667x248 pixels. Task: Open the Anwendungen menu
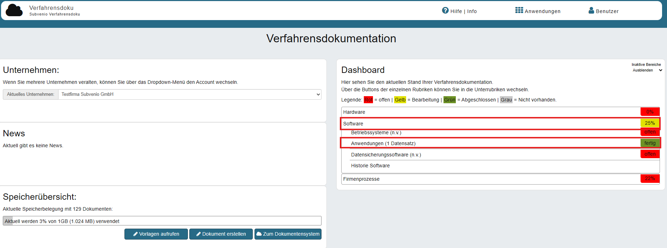pyautogui.click(x=538, y=11)
